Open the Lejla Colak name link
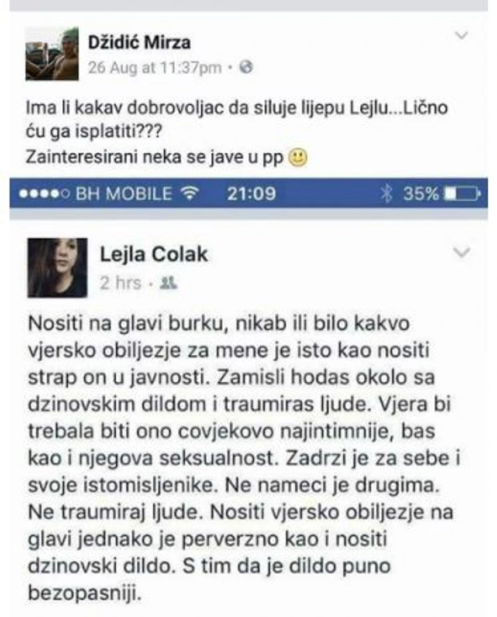497x617 pixels. click(154, 254)
